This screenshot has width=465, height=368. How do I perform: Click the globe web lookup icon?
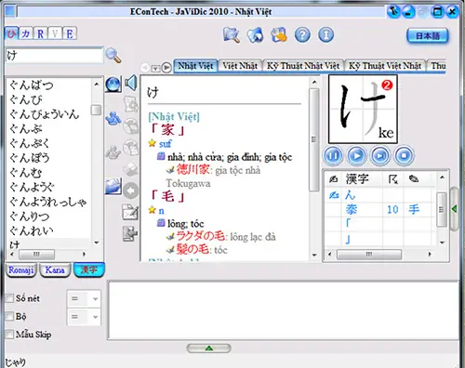pos(113,84)
